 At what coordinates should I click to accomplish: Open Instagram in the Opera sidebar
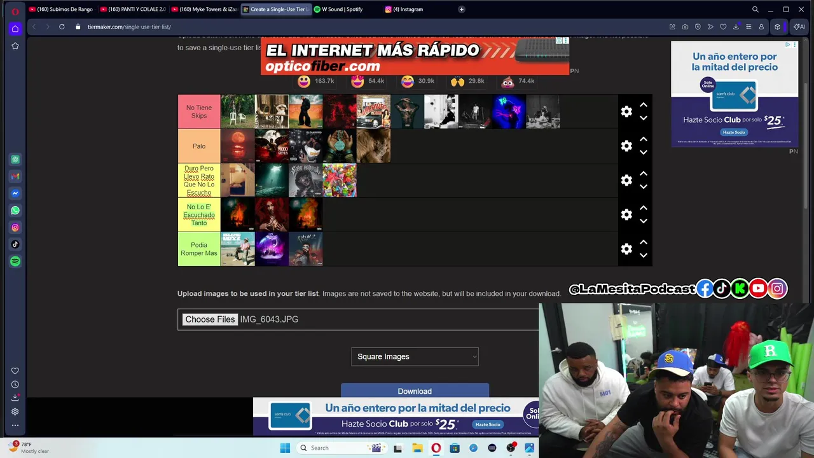coord(15,227)
